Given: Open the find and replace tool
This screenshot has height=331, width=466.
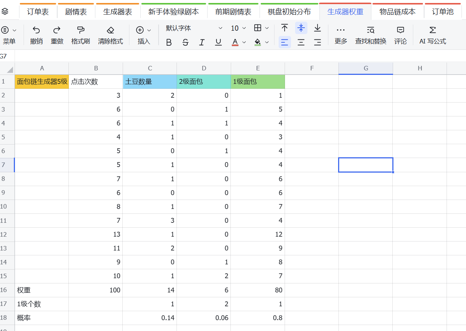Looking at the screenshot, I should 371,30.
